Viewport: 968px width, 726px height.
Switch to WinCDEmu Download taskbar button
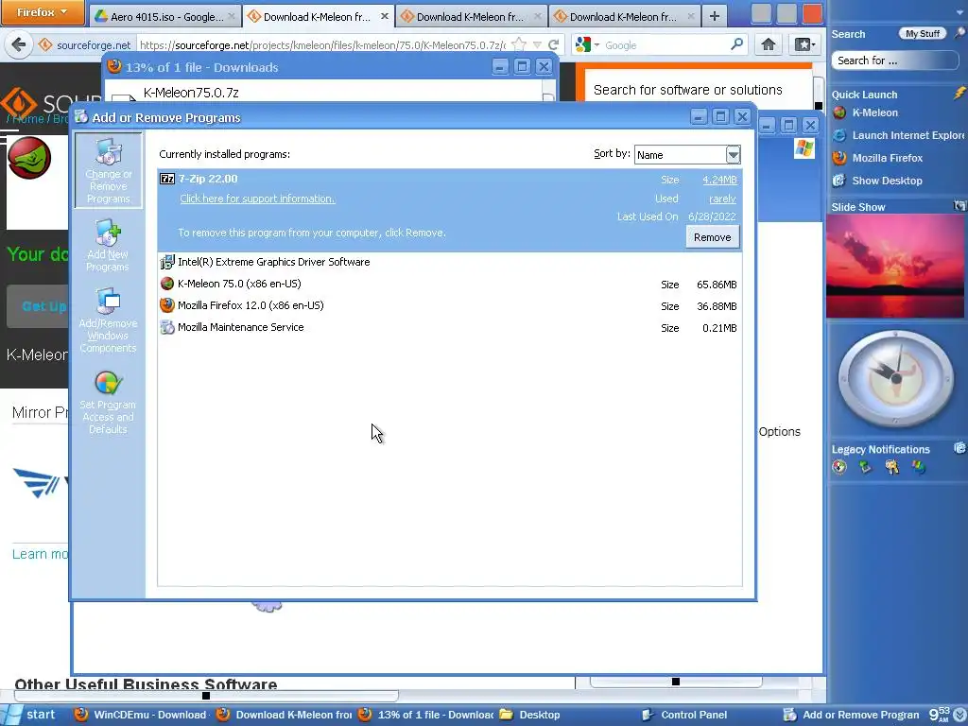(x=141, y=715)
